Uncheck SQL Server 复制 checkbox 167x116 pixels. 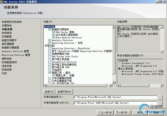pos(54,32)
